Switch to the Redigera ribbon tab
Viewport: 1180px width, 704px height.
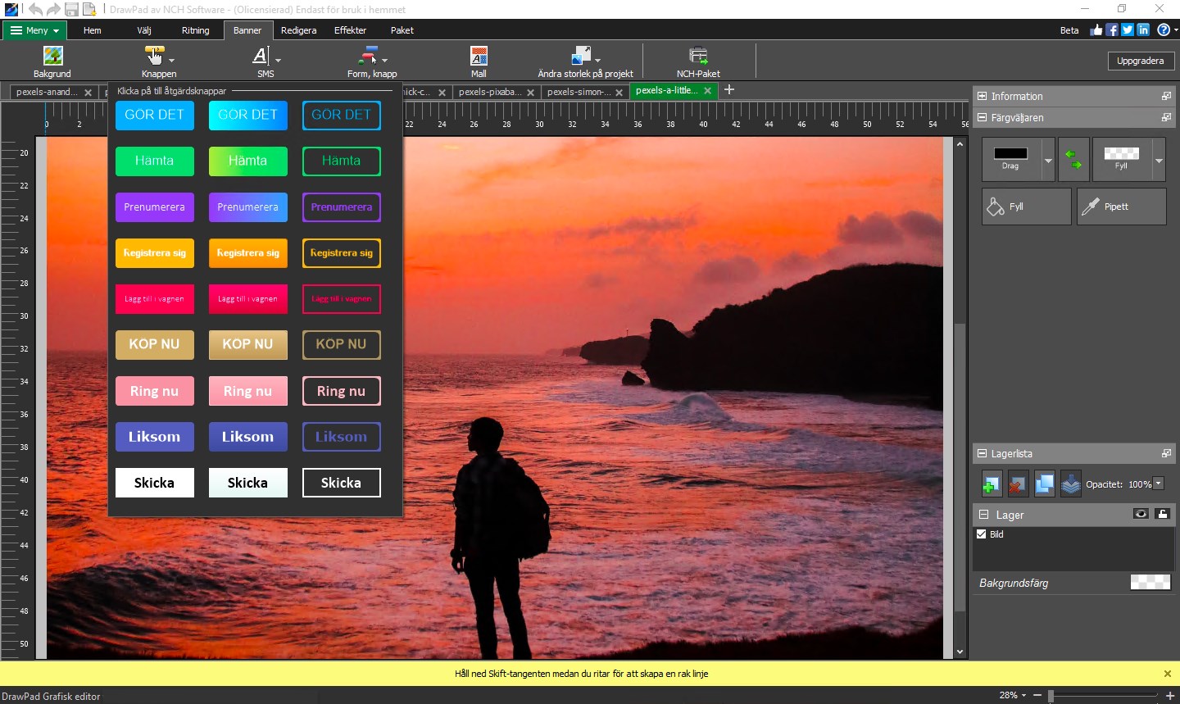[298, 30]
